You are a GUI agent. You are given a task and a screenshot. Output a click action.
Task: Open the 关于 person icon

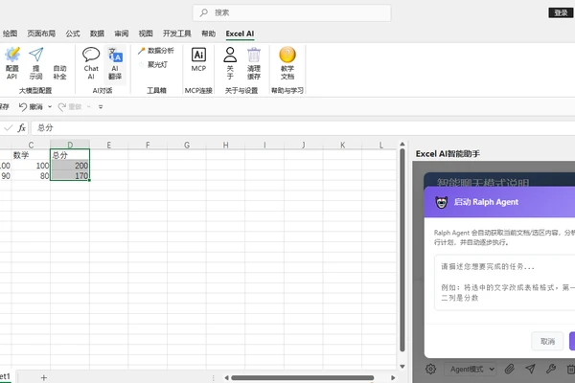(230, 63)
